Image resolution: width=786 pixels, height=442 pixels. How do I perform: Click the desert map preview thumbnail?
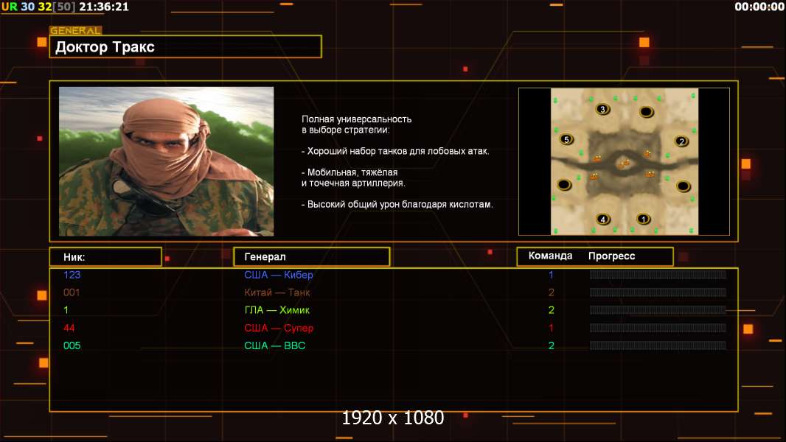pos(624,161)
